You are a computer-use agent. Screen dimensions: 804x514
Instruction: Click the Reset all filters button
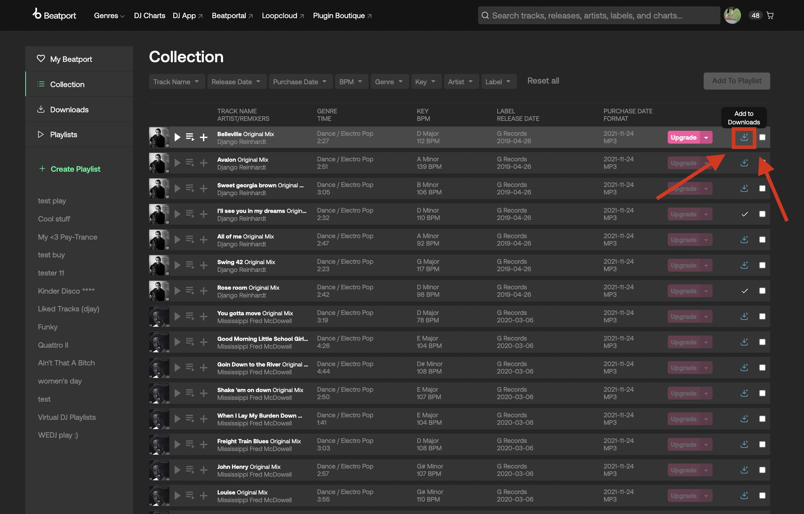543,80
